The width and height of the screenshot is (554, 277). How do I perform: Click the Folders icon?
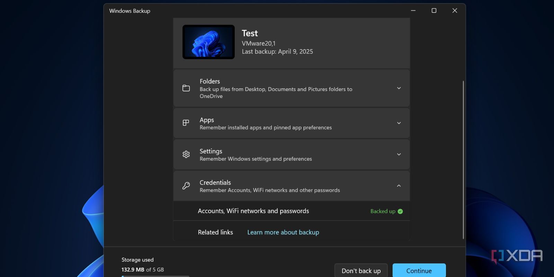tap(186, 88)
